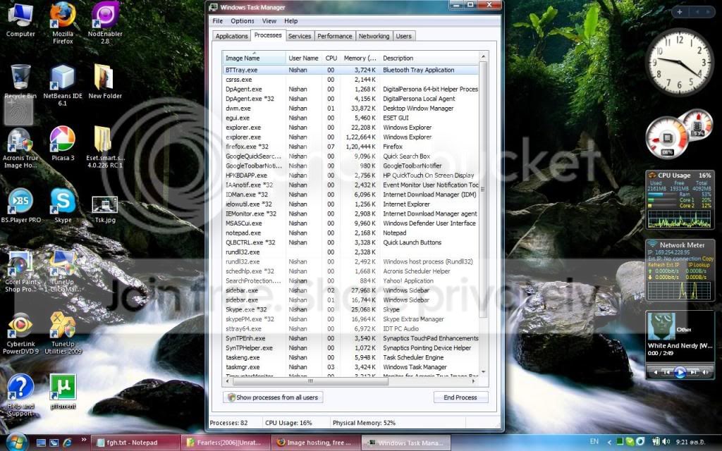Open the Fearless[2006] taskbar button
This screenshot has height=451, width=722.
[225, 443]
